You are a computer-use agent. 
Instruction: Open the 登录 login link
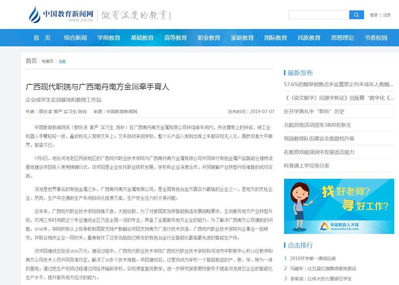[373, 15]
